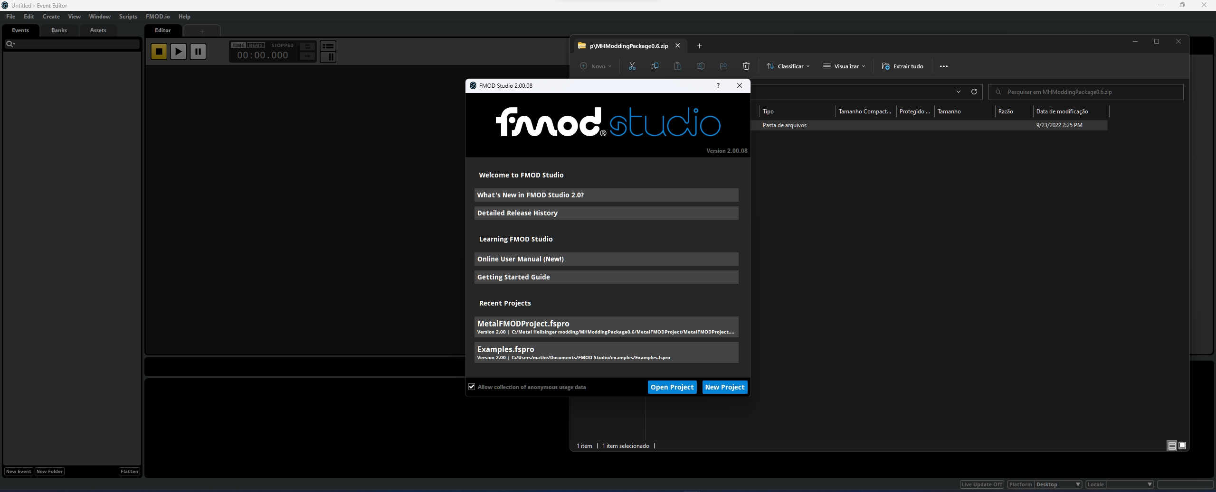
Task: Click the New Folder button
Action: [49, 472]
